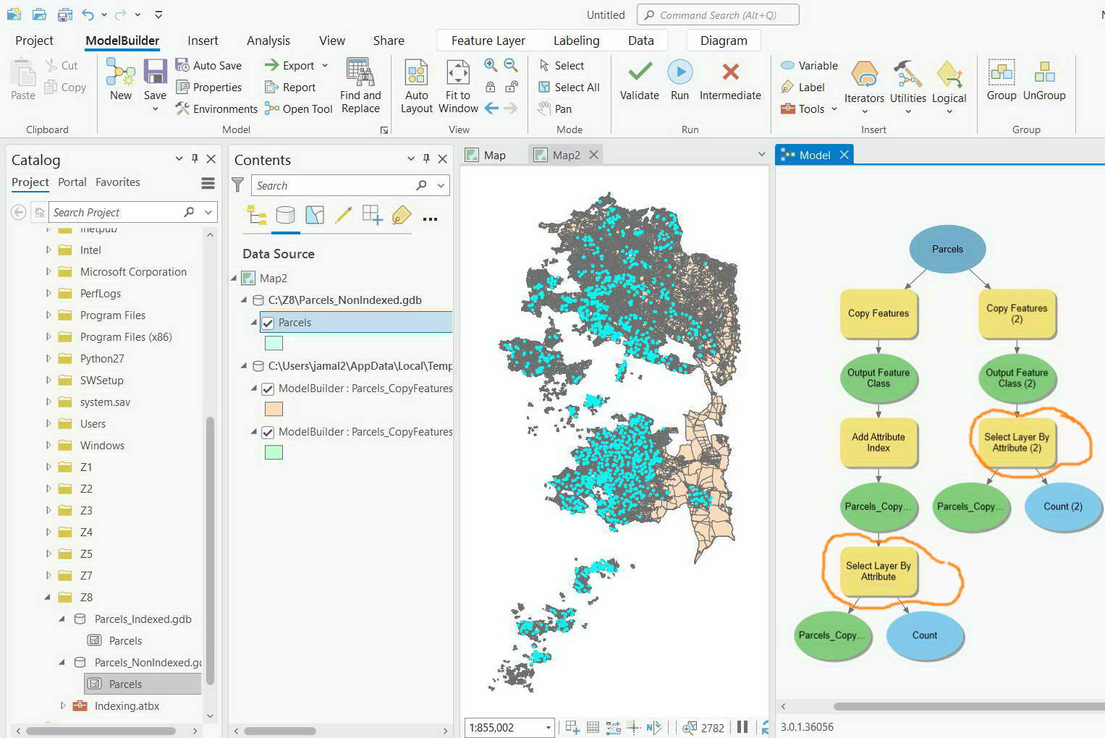Uncheck the Parcels layer checkbox
The image size is (1105, 738).
pyautogui.click(x=268, y=323)
